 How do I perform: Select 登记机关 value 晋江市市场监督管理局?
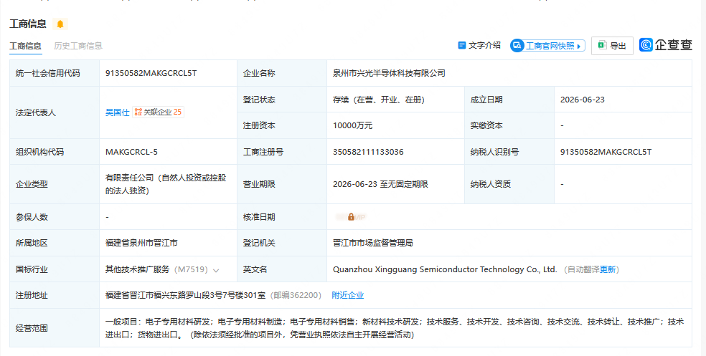coord(373,243)
